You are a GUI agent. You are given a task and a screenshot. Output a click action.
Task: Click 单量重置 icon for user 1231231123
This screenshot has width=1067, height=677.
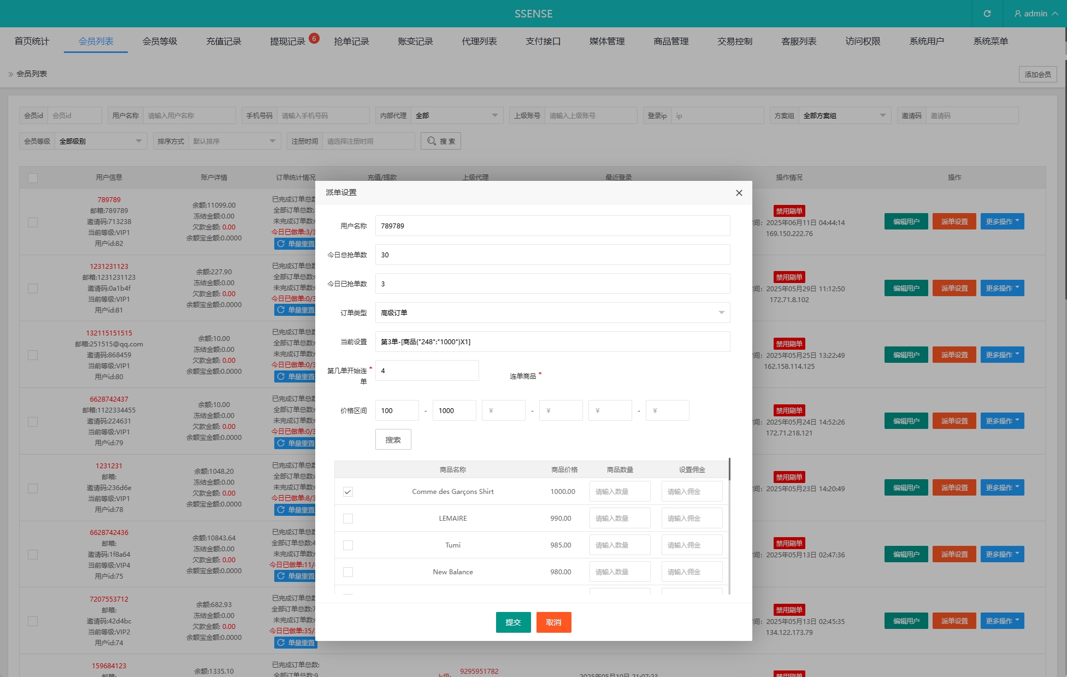(281, 310)
